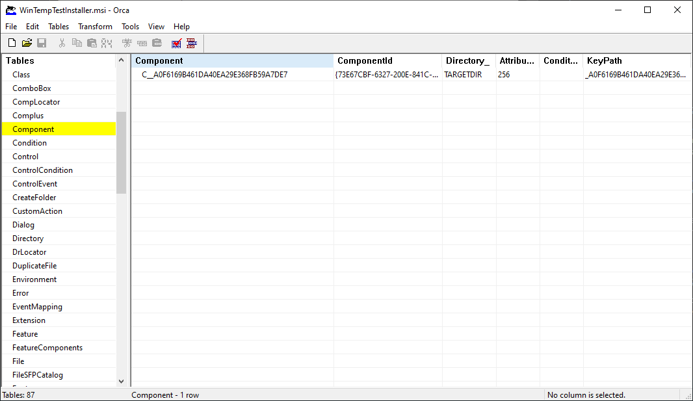Screen dimensions: 693x401
Task: Select the ControlEvent table
Action: 59,184
